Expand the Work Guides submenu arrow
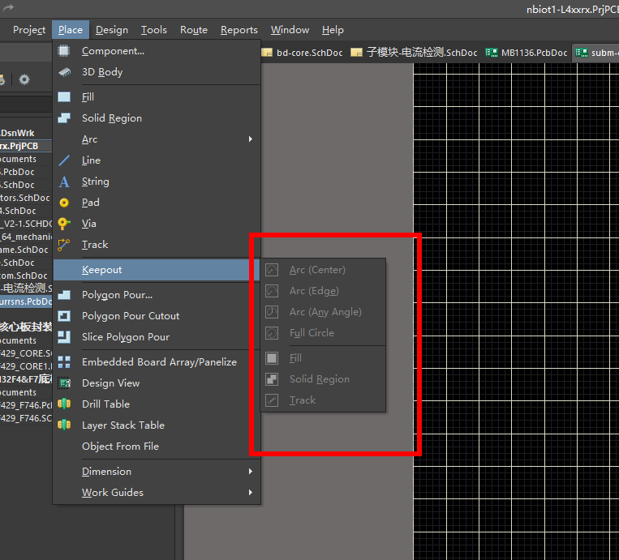Screen dimensions: 619x560 (251, 492)
